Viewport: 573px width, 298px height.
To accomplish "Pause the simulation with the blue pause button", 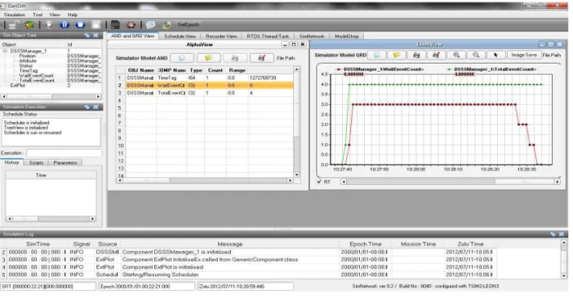I will point(64,24).
